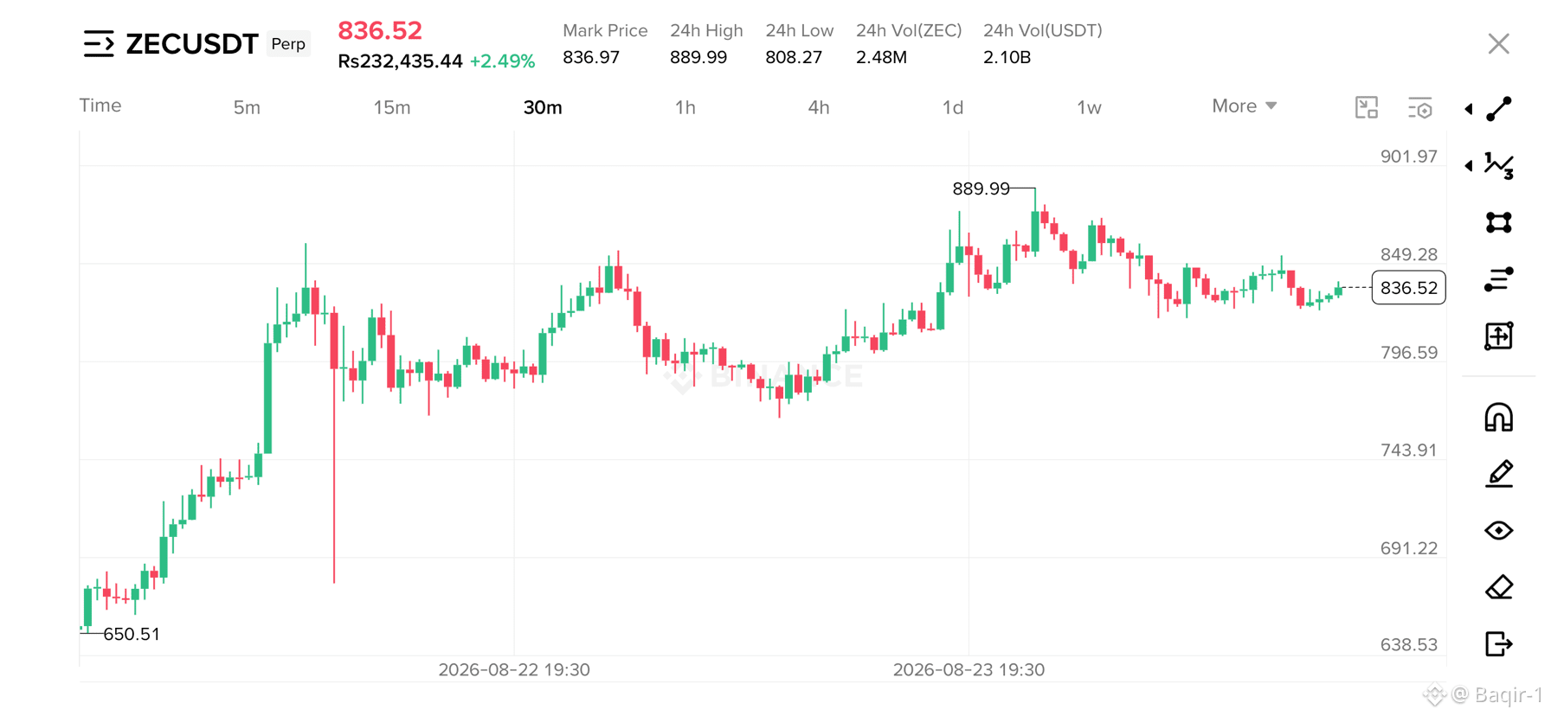Click the 743.91 price axis label
1551x716 pixels.
[1408, 451]
